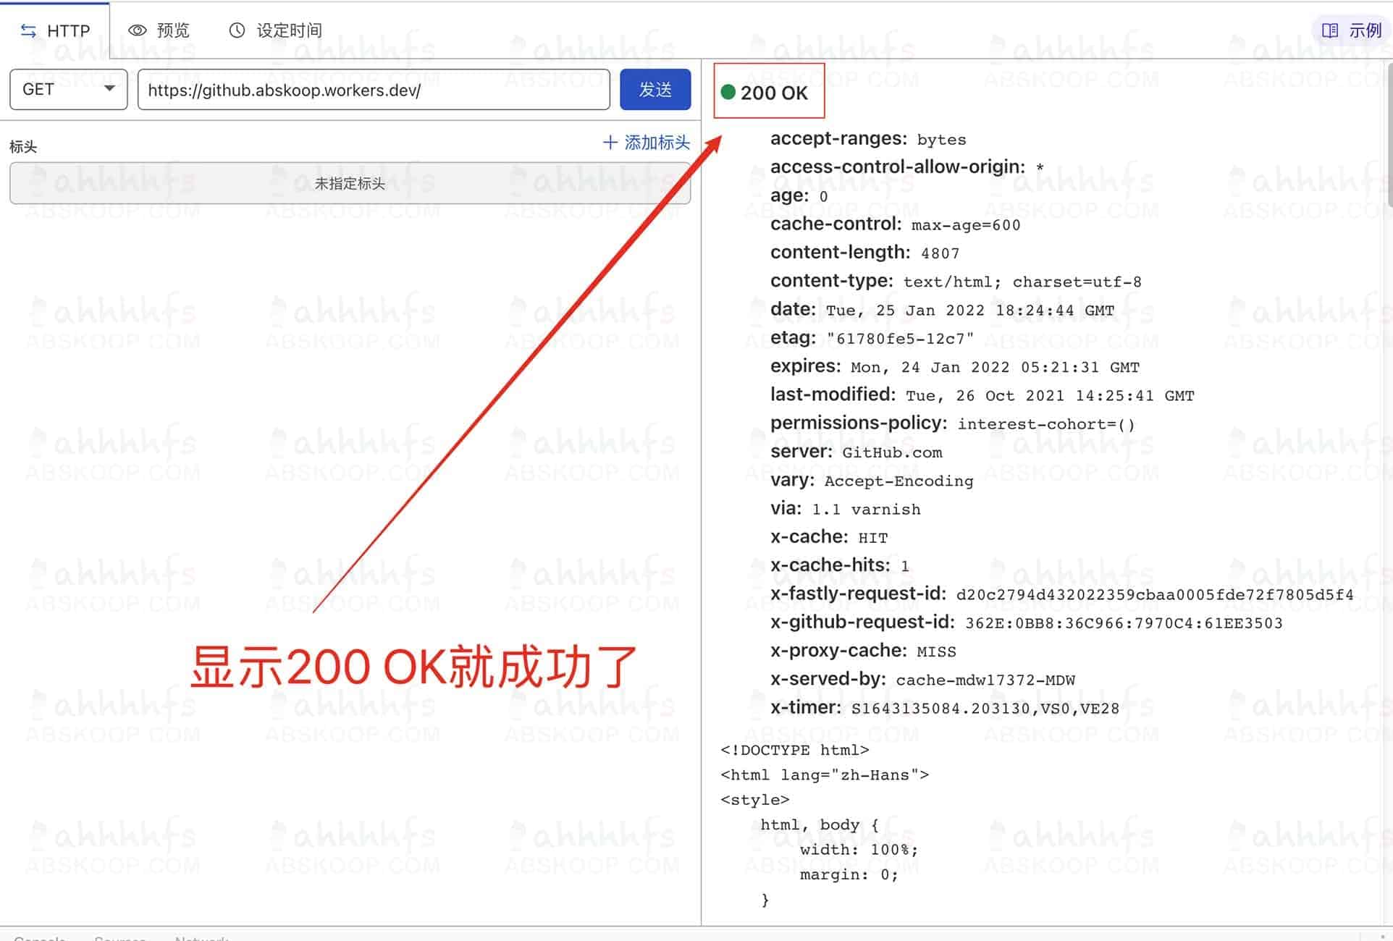Screen dimensions: 1393x941
Task: Select the x-served-by cache-mdw17372-MDW line
Action: (923, 679)
